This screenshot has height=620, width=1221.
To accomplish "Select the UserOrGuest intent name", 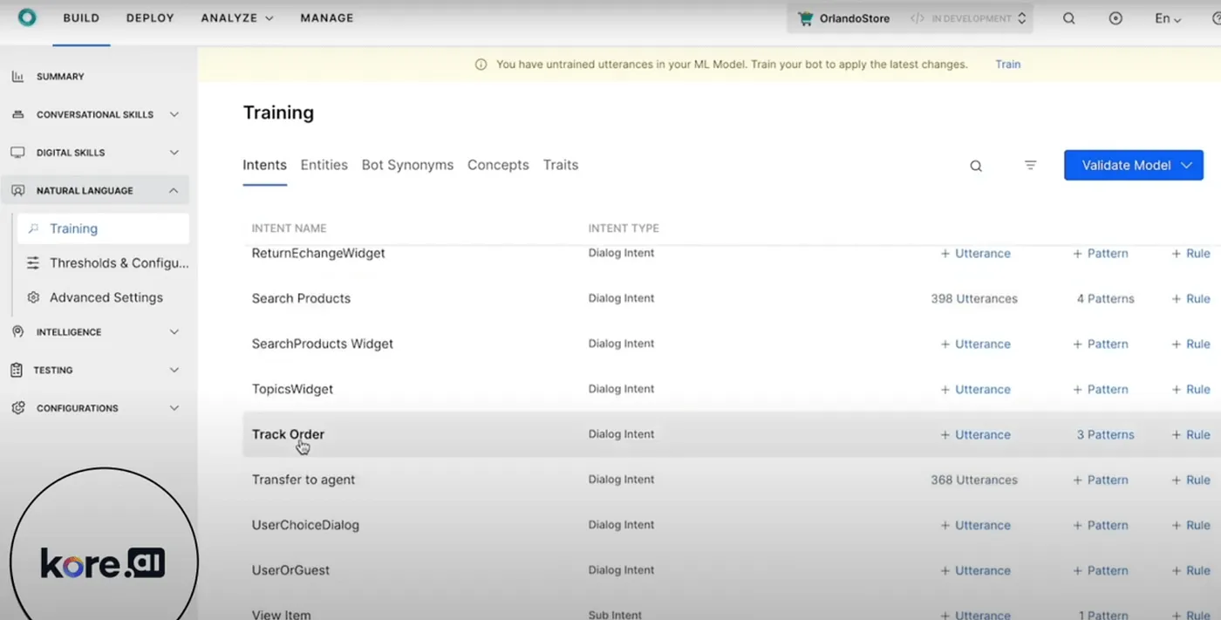I will (x=290, y=570).
